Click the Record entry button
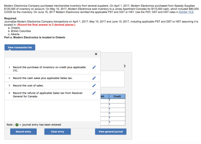The height and width of the screenshot is (144, 201). 23,131
